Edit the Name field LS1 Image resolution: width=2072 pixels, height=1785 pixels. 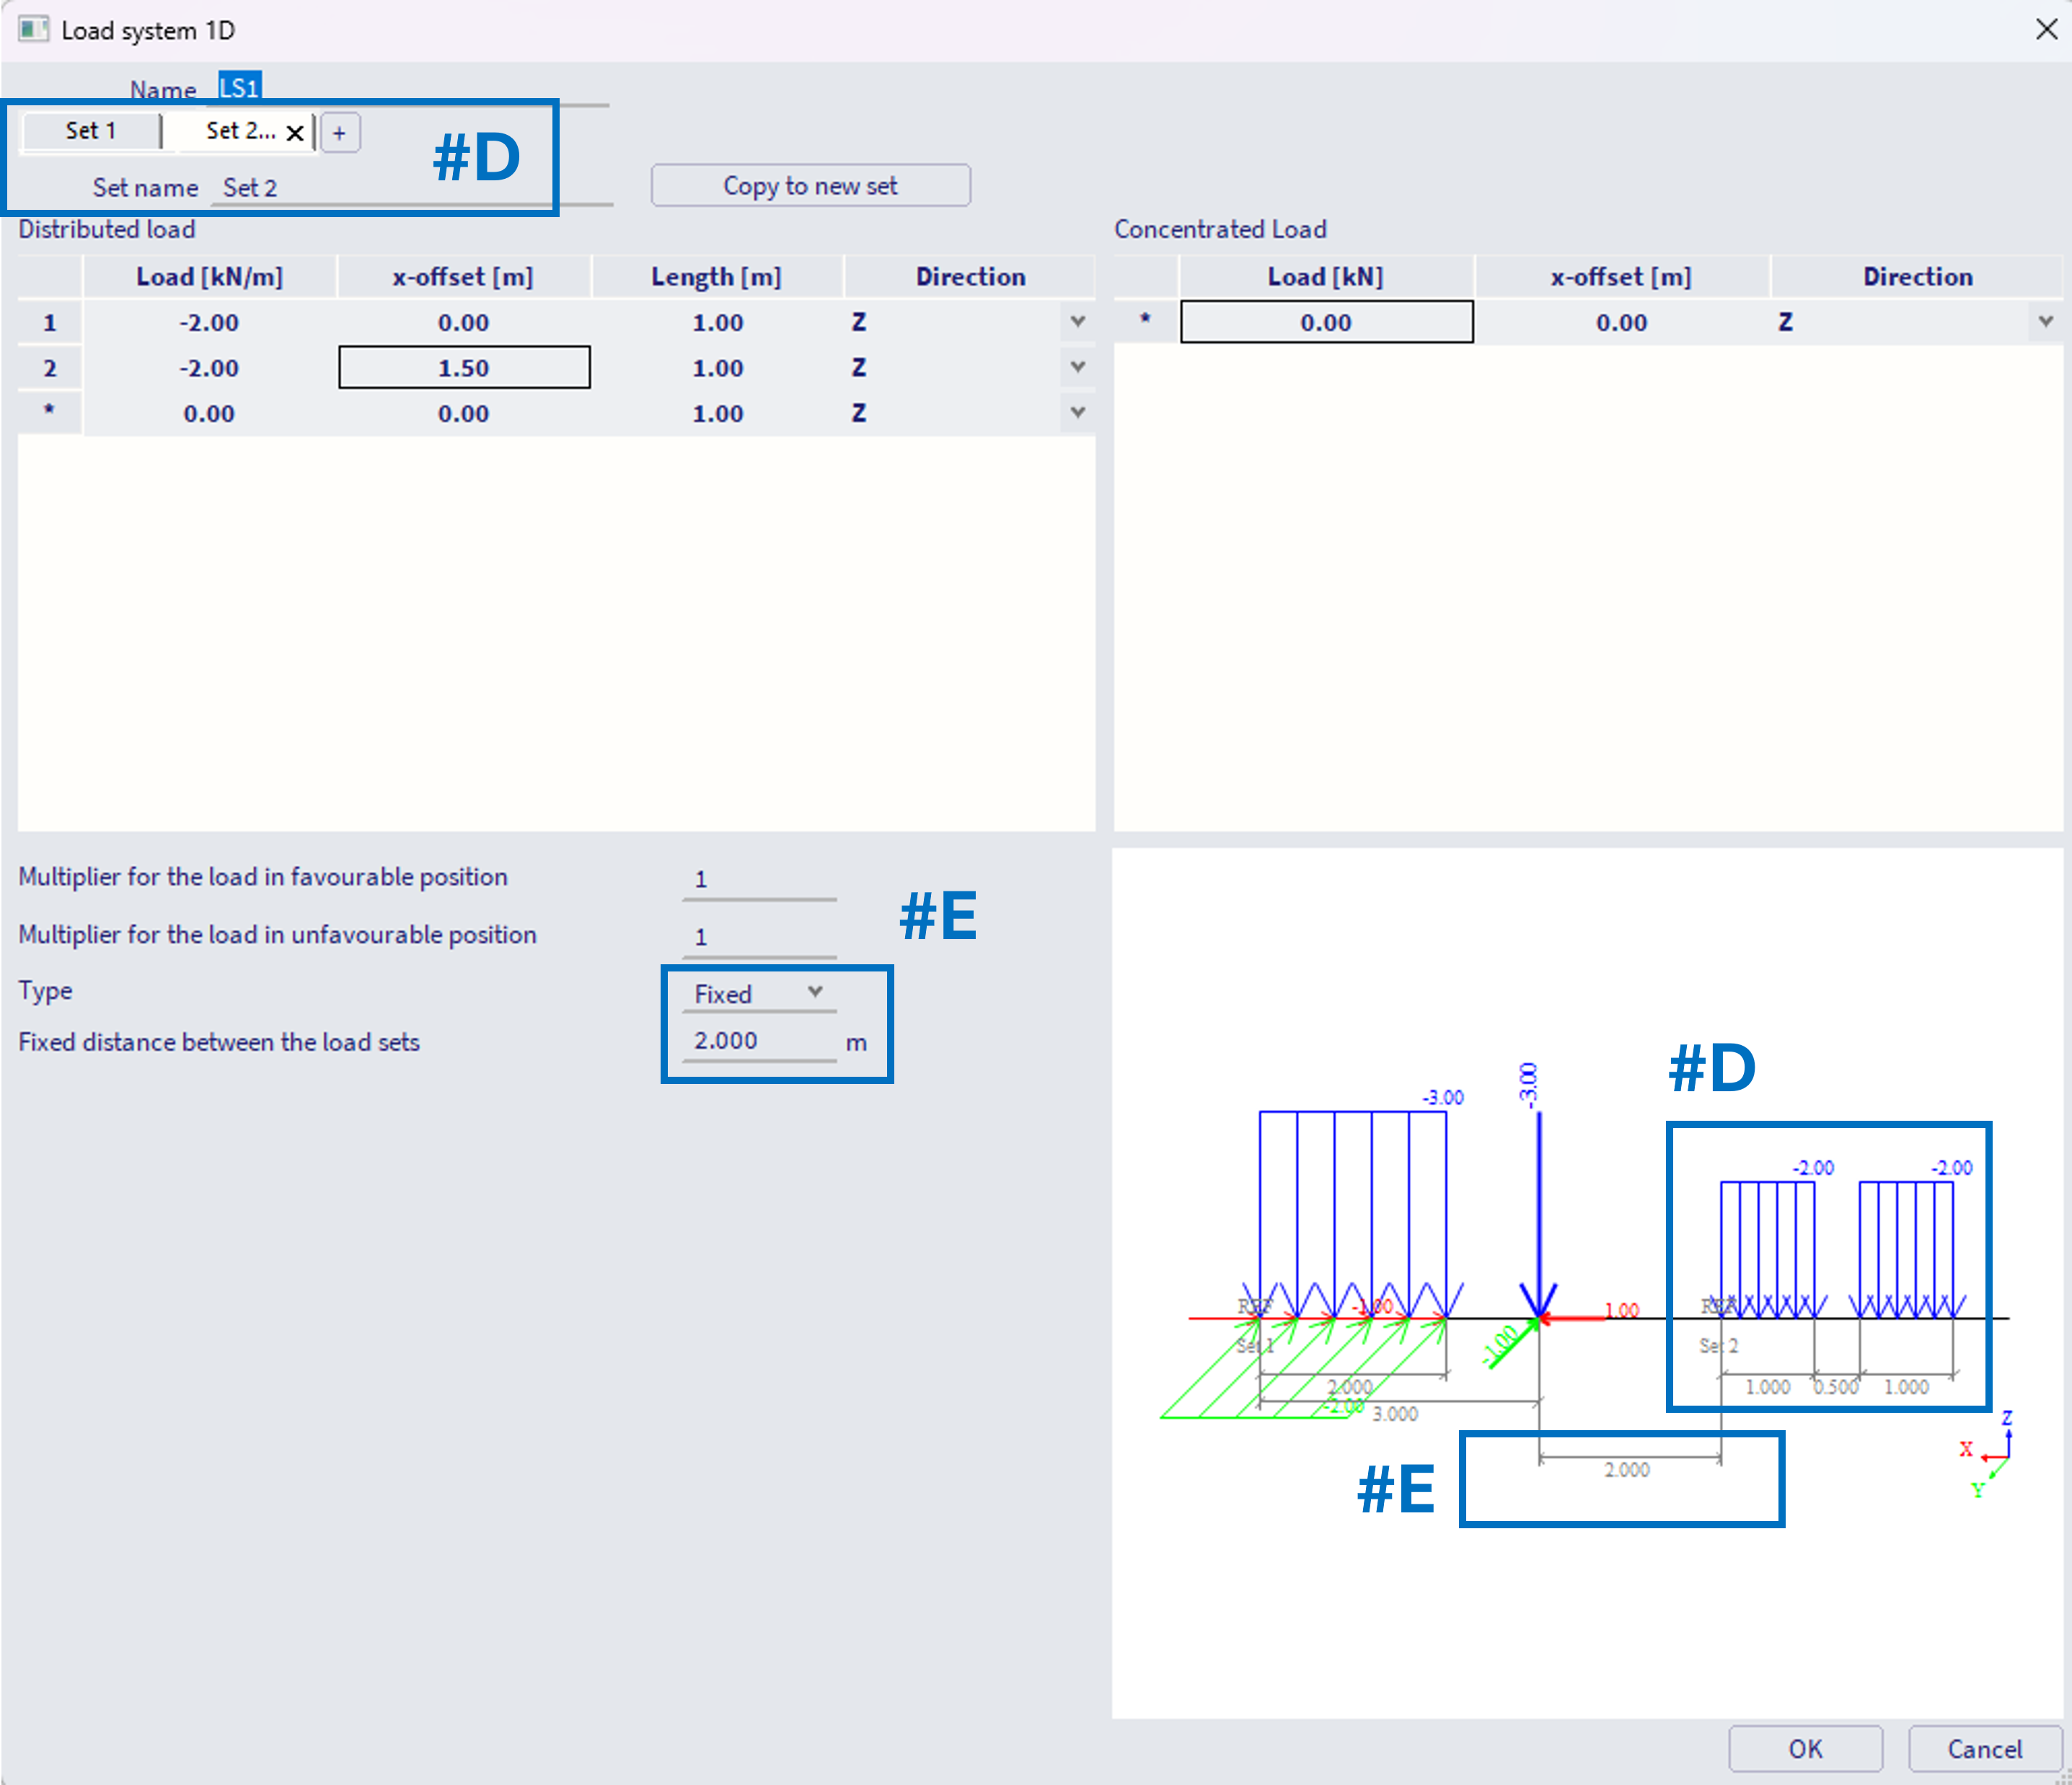(x=240, y=88)
